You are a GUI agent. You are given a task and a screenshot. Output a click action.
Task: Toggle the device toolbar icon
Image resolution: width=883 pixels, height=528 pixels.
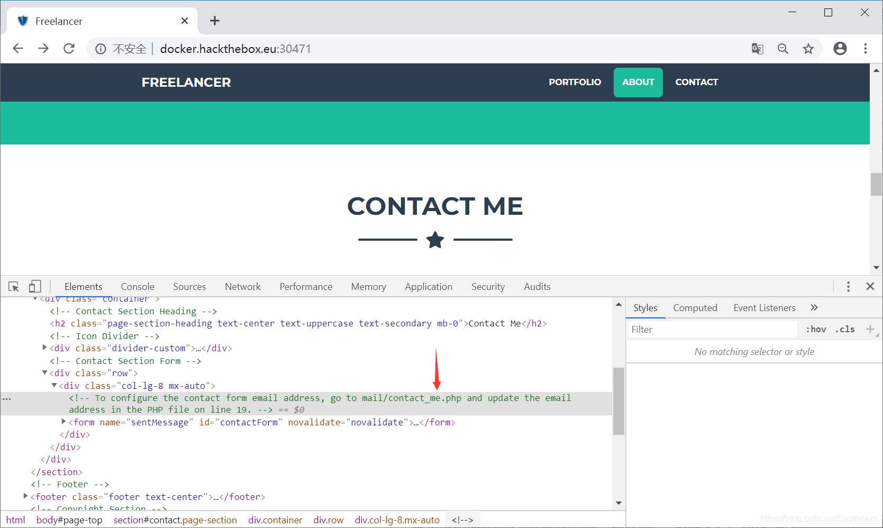35,287
